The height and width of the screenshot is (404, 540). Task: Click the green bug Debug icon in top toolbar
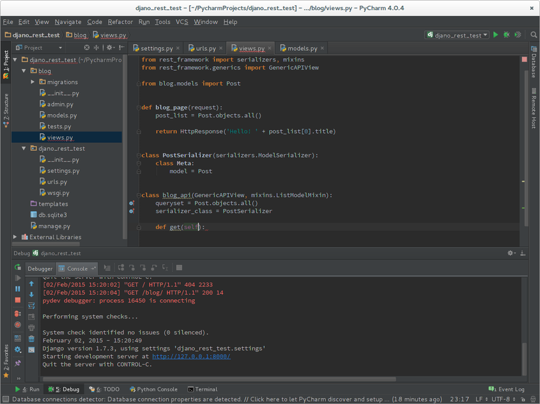507,35
